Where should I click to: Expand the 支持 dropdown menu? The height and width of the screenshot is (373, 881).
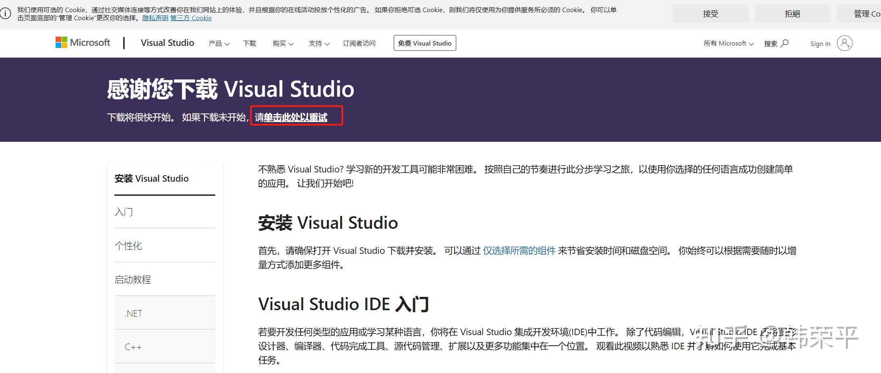pyautogui.click(x=319, y=44)
